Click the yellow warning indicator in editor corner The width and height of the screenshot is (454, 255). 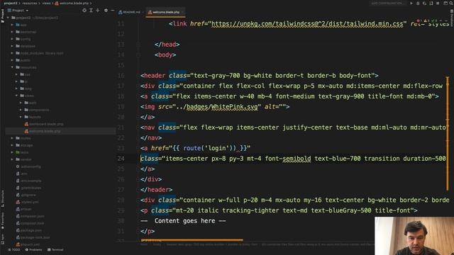(426, 21)
